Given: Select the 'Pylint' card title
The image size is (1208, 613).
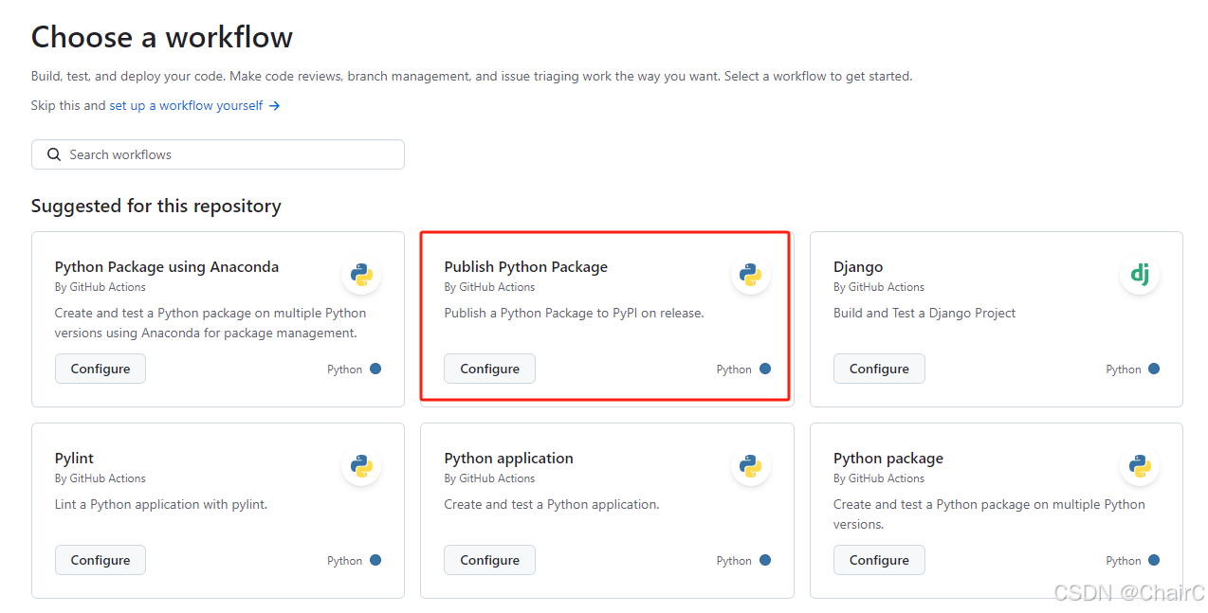Looking at the screenshot, I should pyautogui.click(x=74, y=459).
